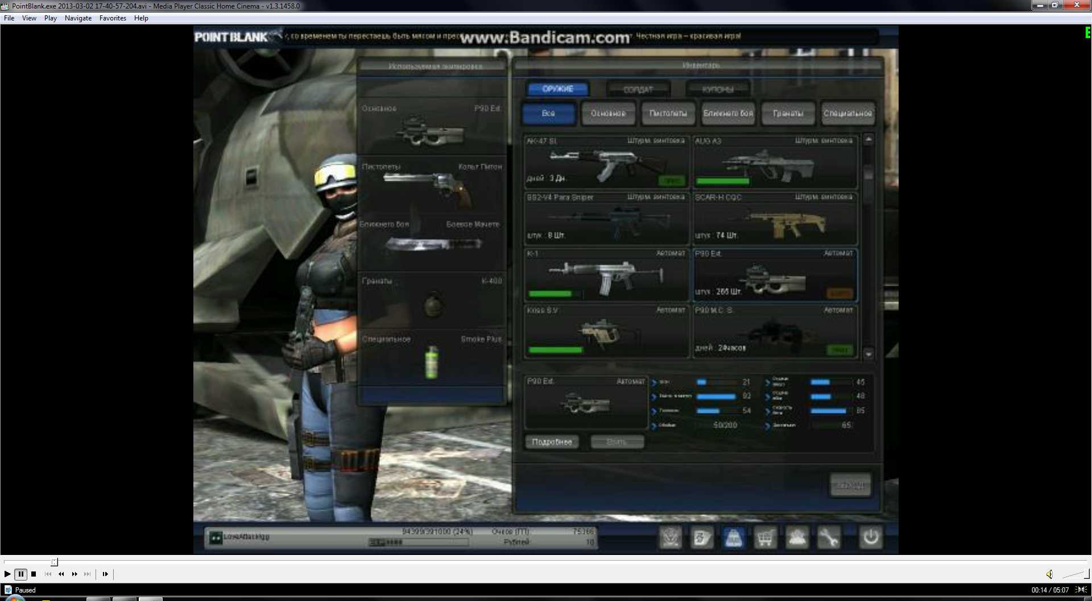Click the Windows Start orb
1092x601 pixels.
click(15, 598)
